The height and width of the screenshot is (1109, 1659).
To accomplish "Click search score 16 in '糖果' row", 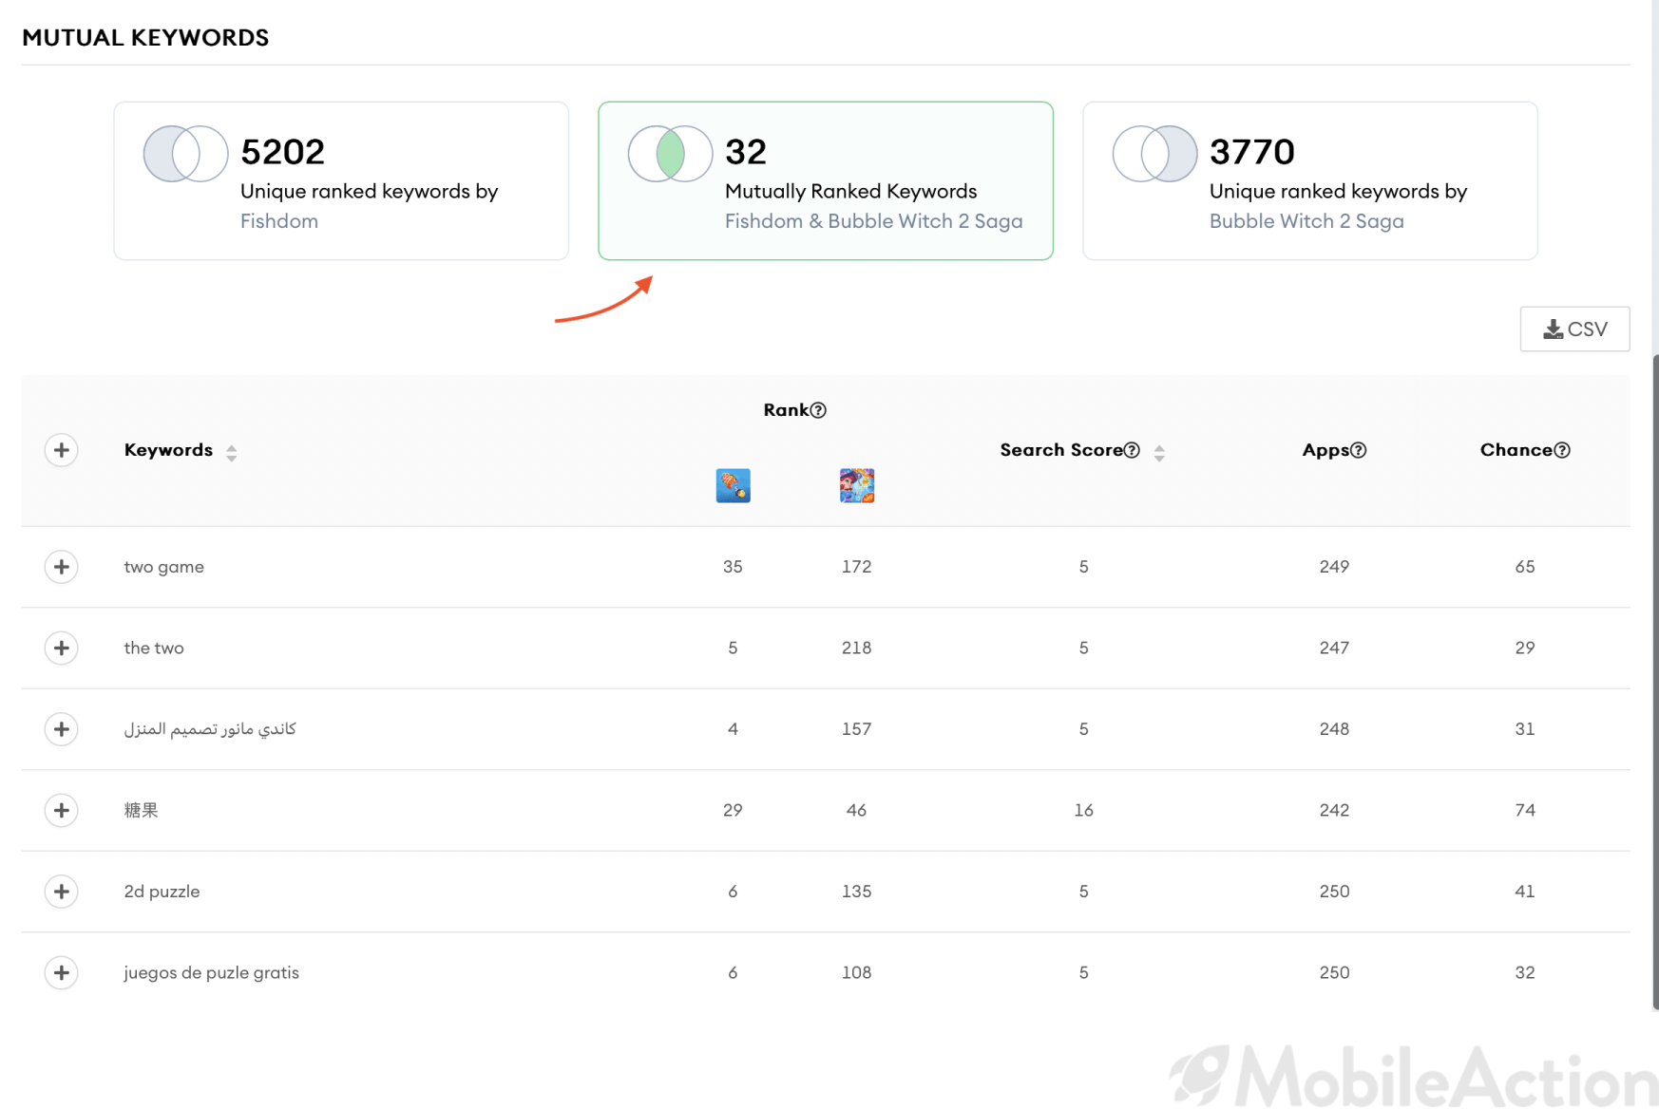I will (1083, 810).
